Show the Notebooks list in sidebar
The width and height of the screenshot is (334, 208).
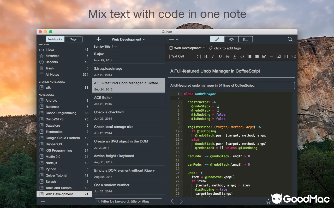[x=55, y=39]
